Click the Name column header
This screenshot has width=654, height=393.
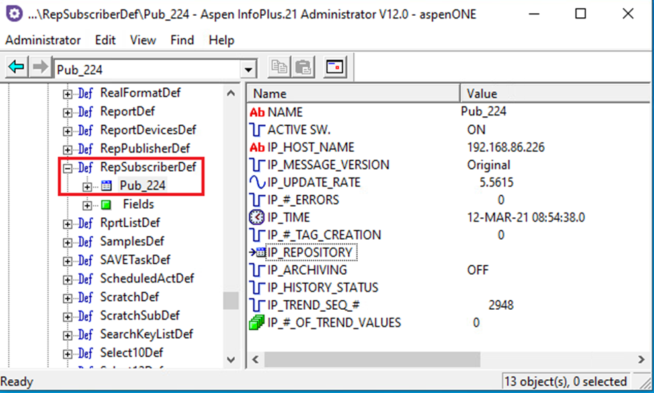[x=354, y=93]
